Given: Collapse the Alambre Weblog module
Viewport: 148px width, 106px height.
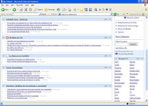Looking at the screenshot, I should [x=4, y=86].
